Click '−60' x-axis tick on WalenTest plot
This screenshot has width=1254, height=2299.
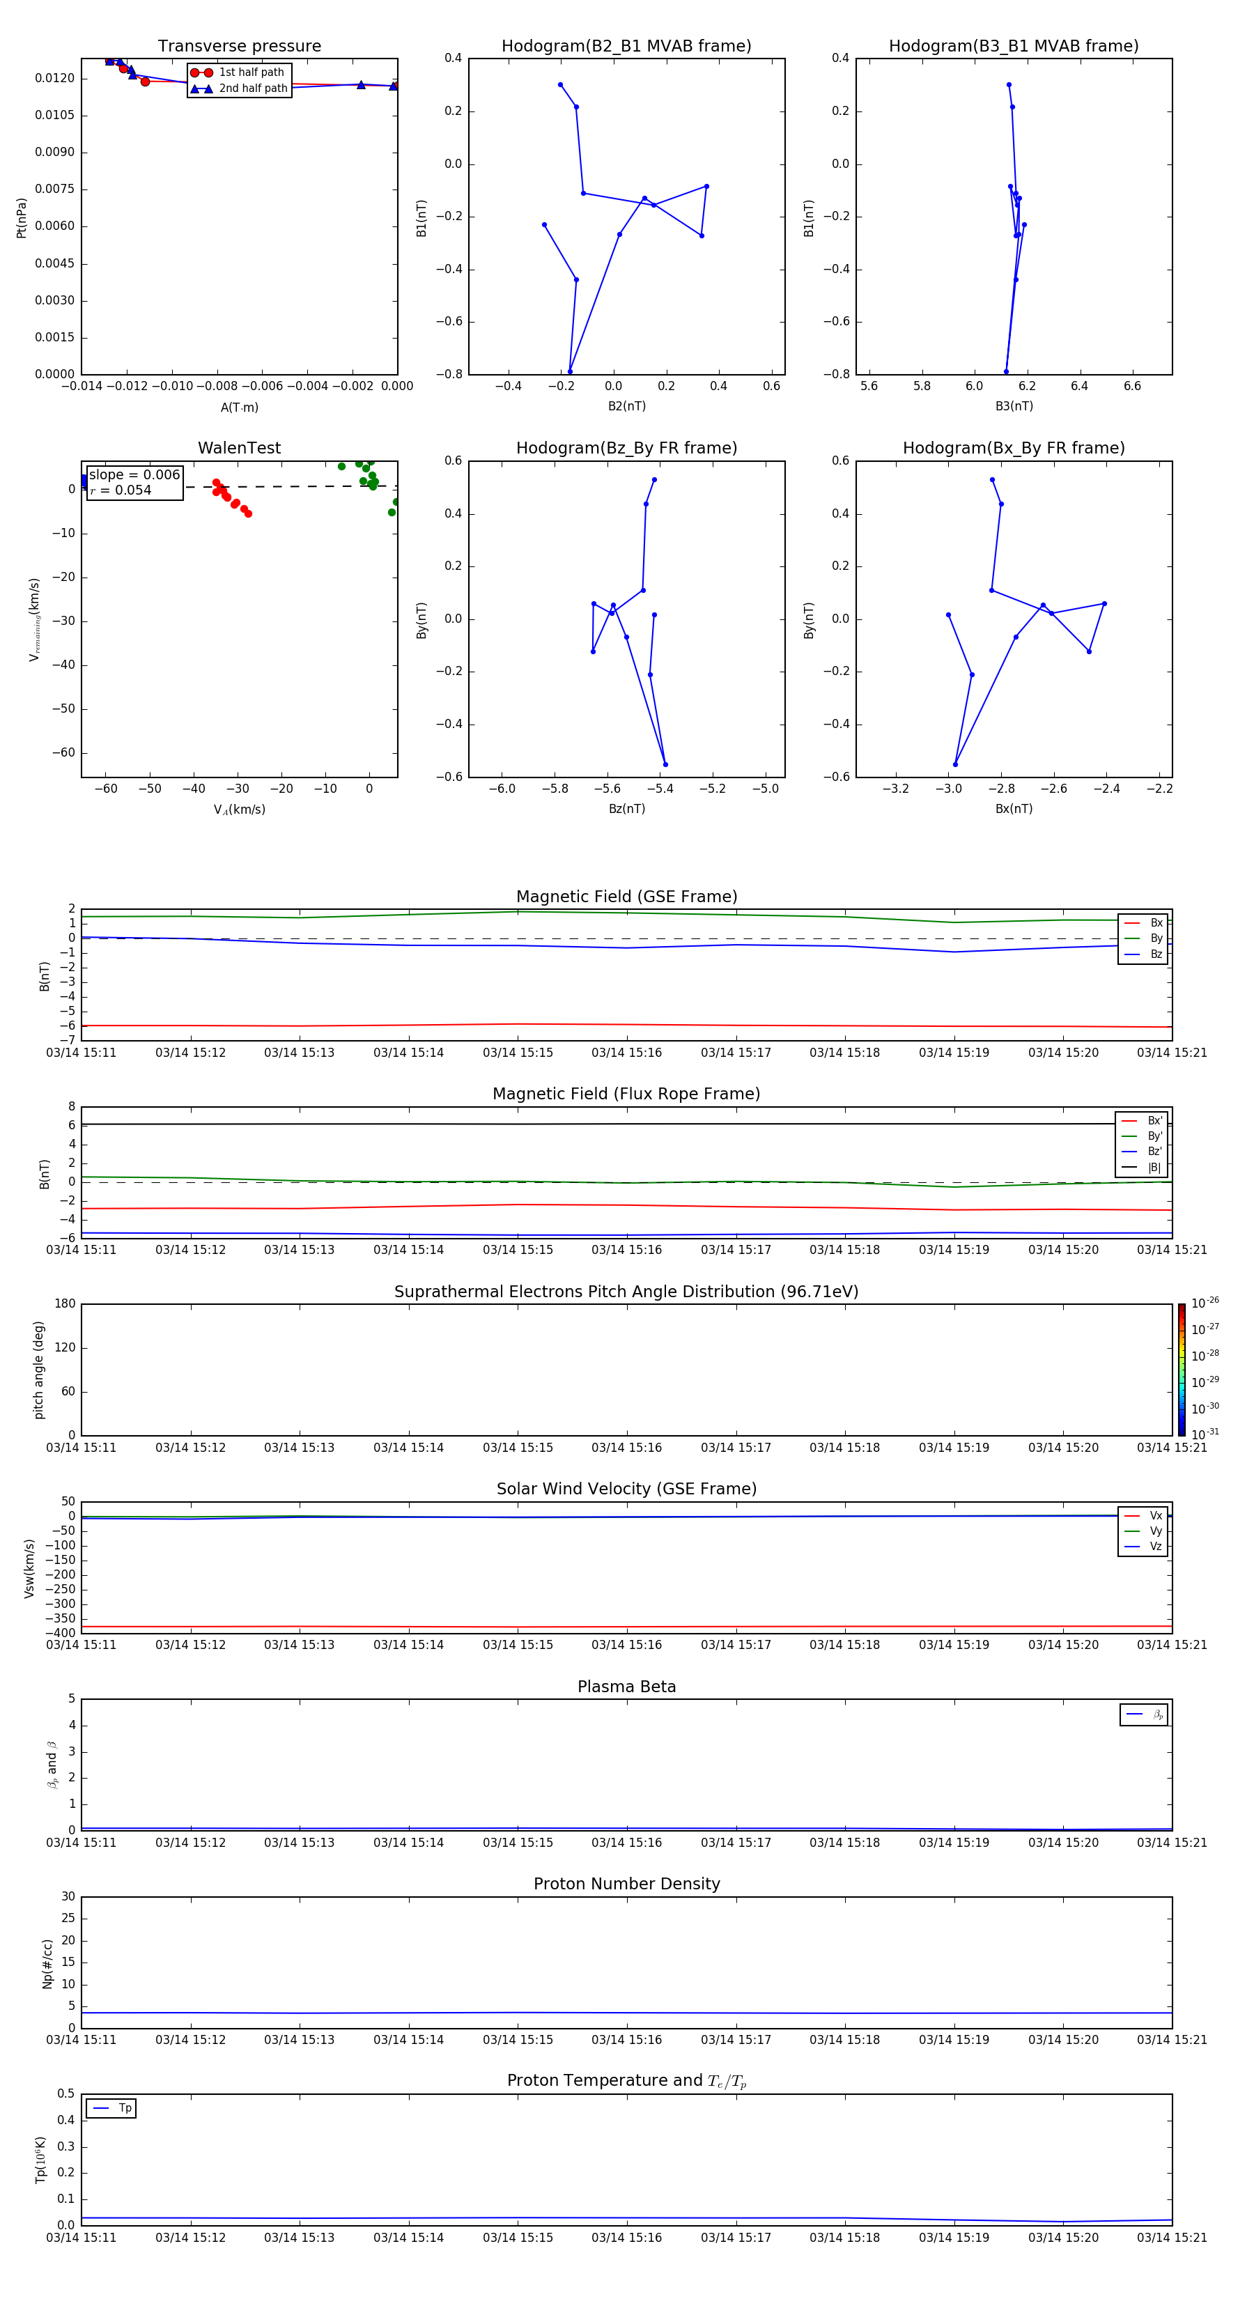coord(105,789)
